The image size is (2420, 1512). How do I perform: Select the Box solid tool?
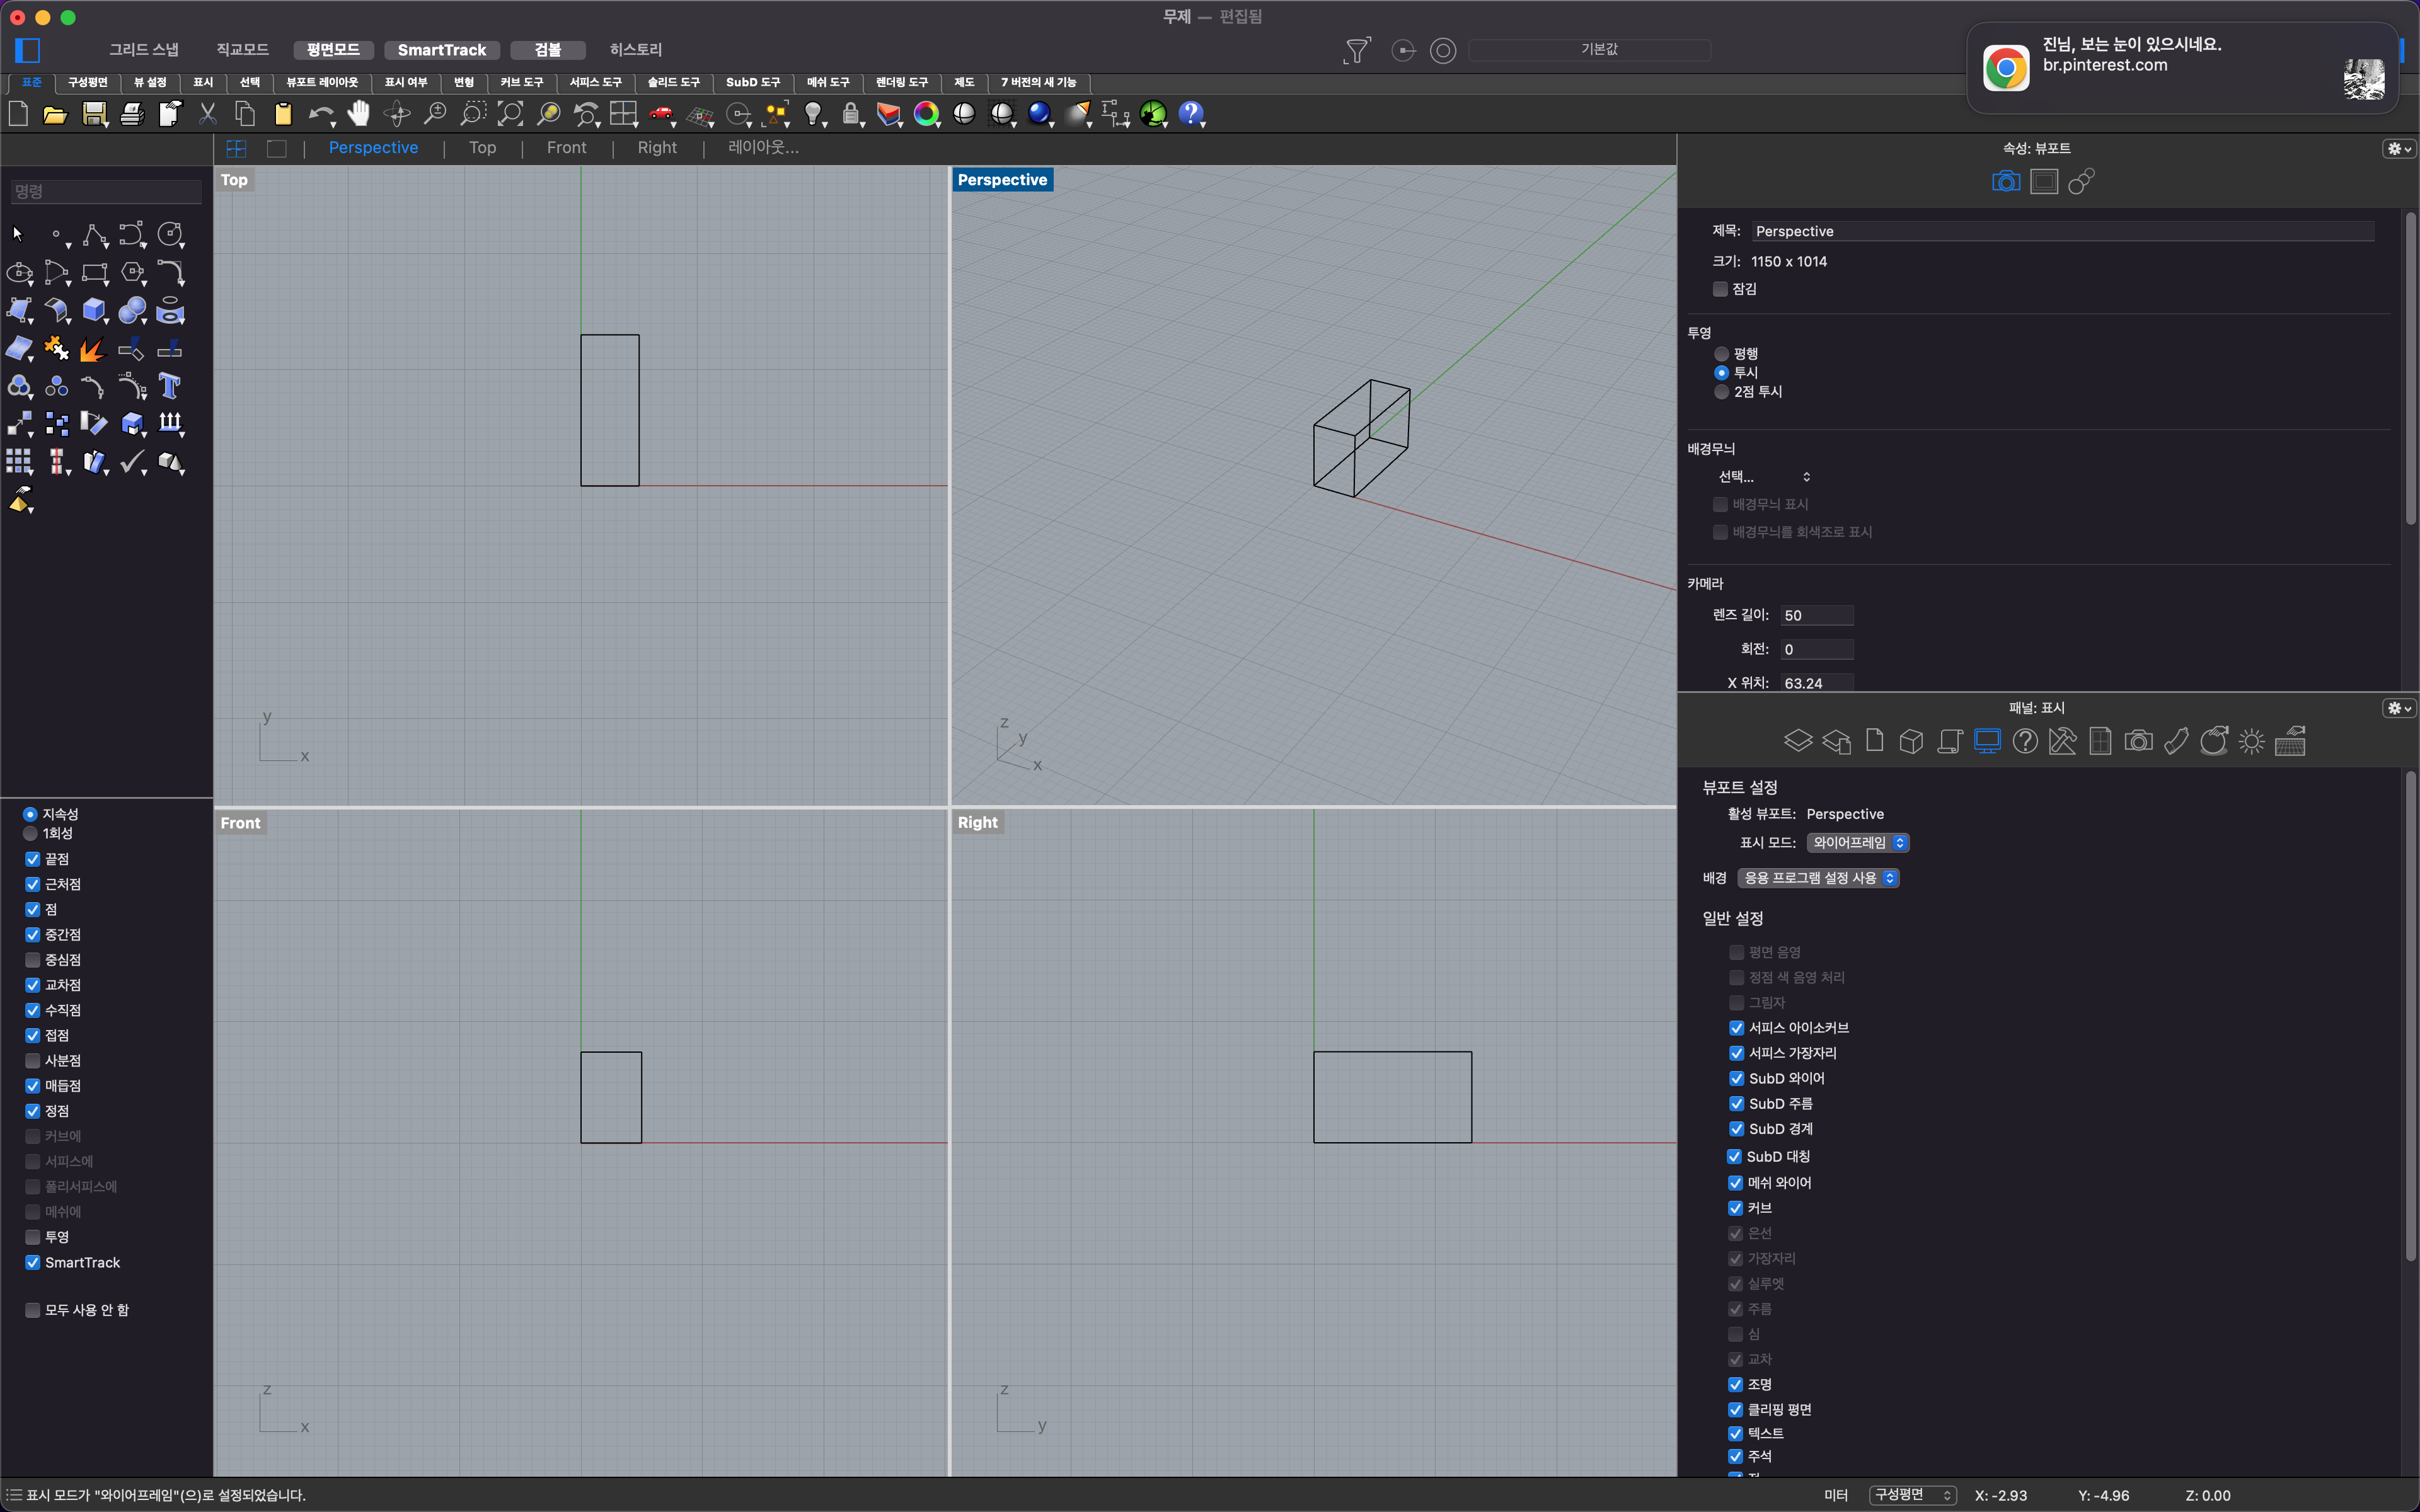point(94,311)
